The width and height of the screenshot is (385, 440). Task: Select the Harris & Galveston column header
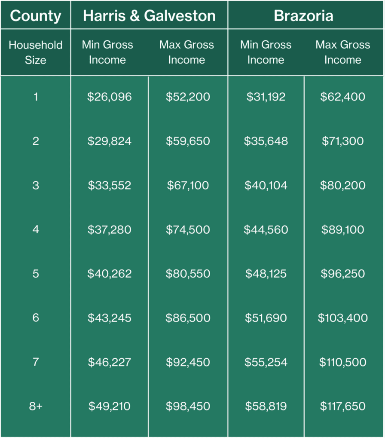pos(149,16)
